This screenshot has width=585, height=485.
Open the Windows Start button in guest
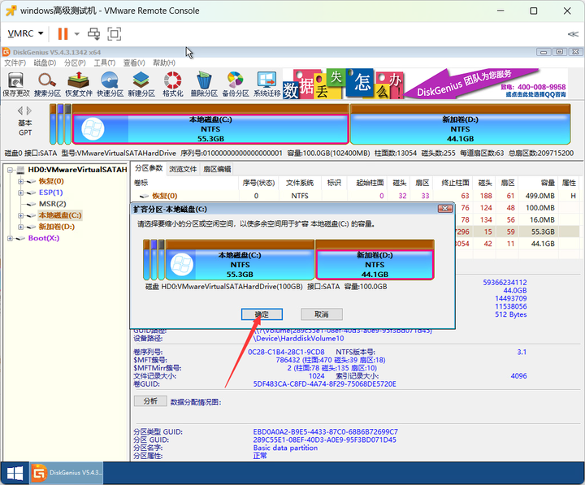[x=15, y=474]
